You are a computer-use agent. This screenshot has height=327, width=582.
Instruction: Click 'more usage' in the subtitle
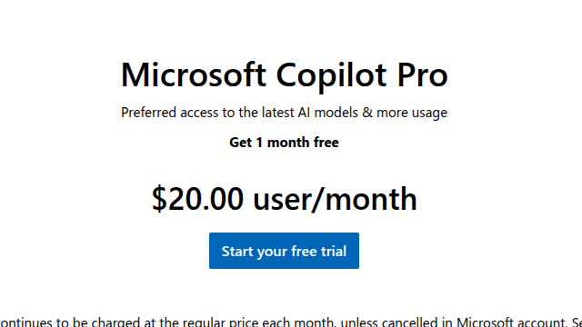tap(412, 113)
